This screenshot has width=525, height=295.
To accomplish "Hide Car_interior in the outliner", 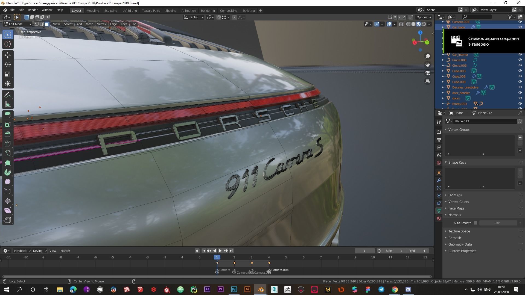I will [520, 54].
